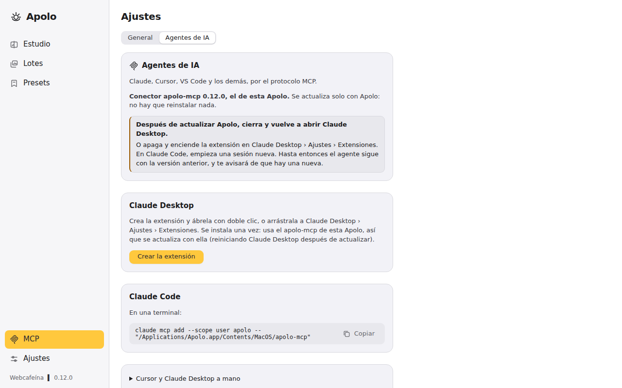Open the MCP sidebar item

point(54,339)
